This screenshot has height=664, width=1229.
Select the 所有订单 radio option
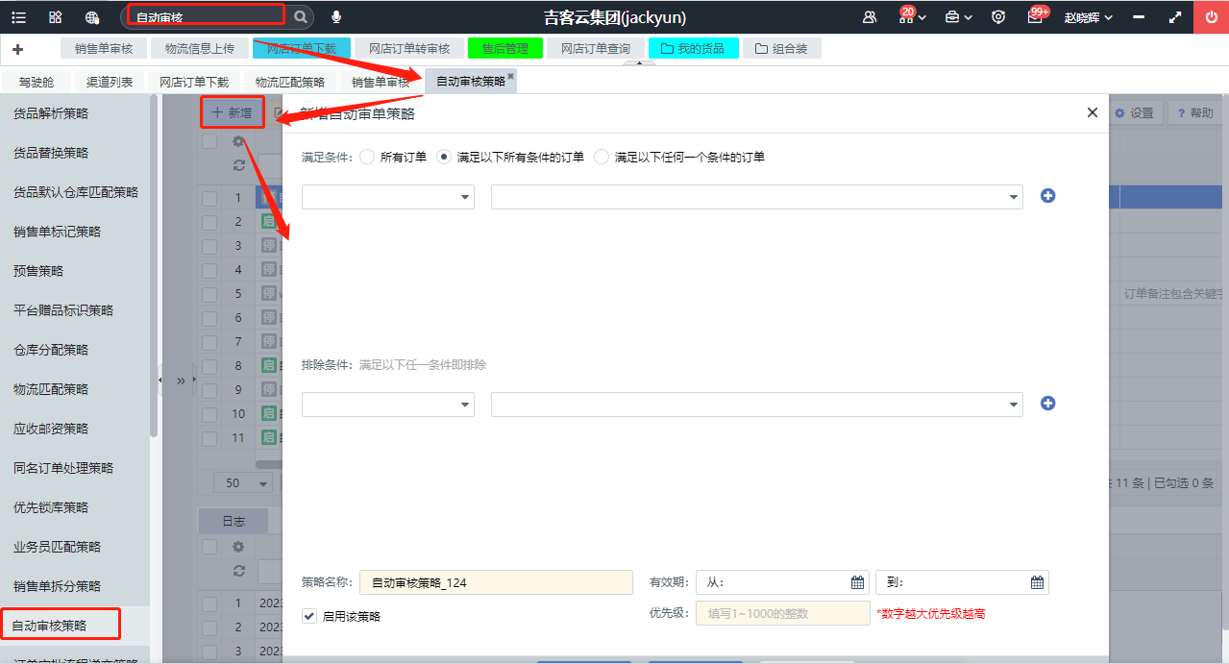tap(367, 157)
